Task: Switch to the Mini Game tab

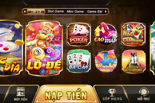Action: click(x=75, y=12)
